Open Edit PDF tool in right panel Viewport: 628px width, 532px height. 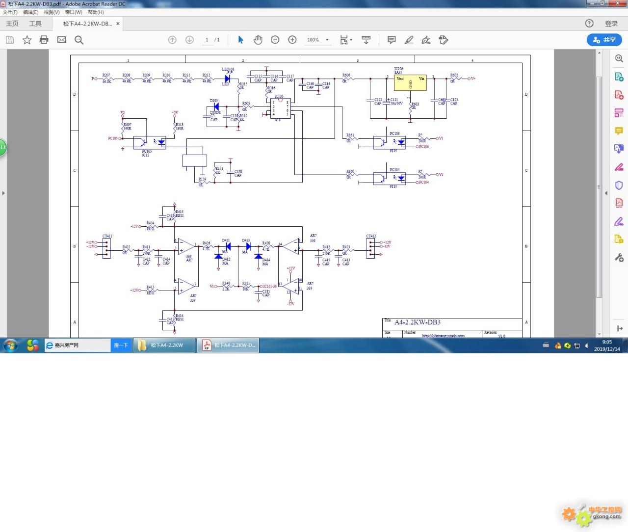click(619, 113)
